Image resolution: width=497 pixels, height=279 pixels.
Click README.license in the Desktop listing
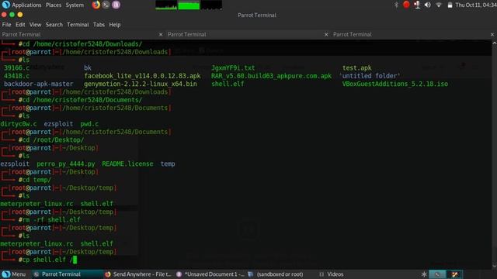coord(127,164)
